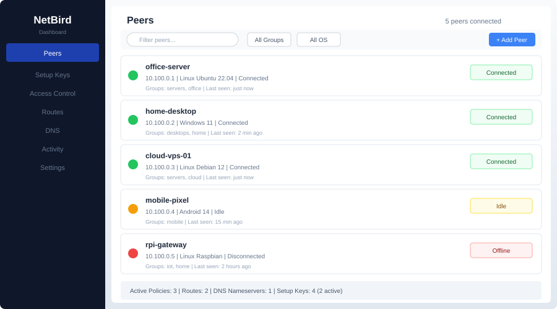This screenshot has width=557, height=309.
Task: Select the cloud-vps-01 peer name
Action: 168,156
